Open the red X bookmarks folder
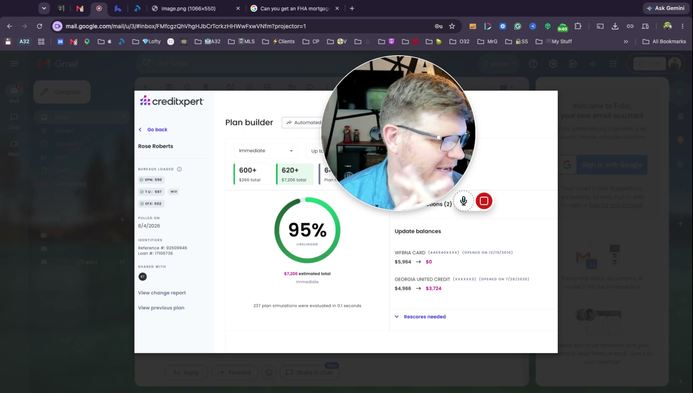Screen dimensions: 693x393 pos(410,42)
